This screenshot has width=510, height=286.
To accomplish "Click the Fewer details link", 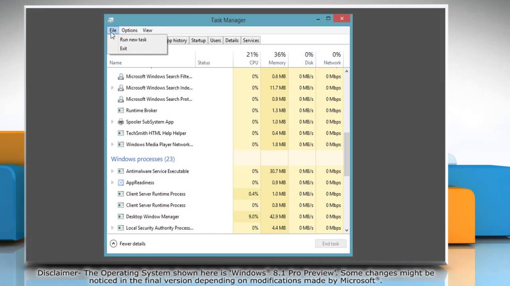I will click(x=132, y=244).
